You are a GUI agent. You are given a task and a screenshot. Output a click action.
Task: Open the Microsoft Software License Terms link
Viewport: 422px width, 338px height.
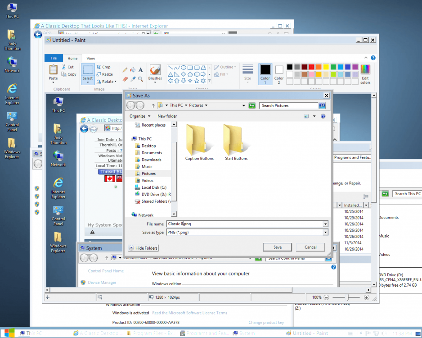pyautogui.click(x=189, y=313)
